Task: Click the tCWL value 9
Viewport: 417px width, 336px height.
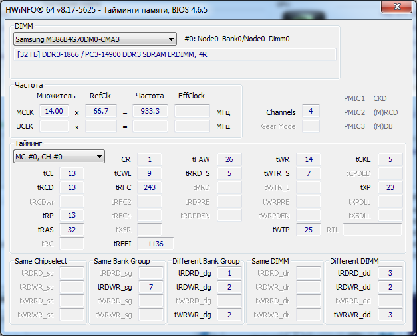Action: (x=150, y=173)
